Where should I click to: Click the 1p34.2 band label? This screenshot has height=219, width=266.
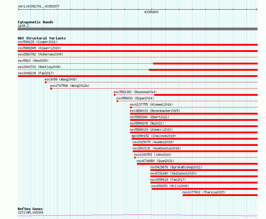(23, 26)
